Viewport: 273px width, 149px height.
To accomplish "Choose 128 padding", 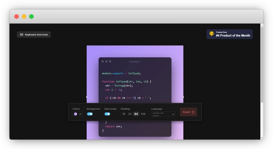I will [x=143, y=114].
